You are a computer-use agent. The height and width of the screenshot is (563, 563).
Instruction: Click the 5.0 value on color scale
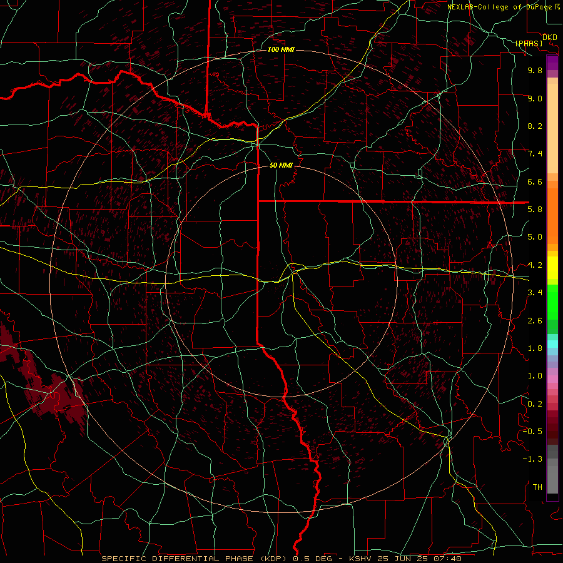[535, 237]
